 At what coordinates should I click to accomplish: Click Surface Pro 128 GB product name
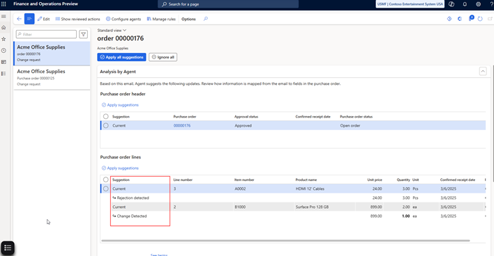point(312,207)
